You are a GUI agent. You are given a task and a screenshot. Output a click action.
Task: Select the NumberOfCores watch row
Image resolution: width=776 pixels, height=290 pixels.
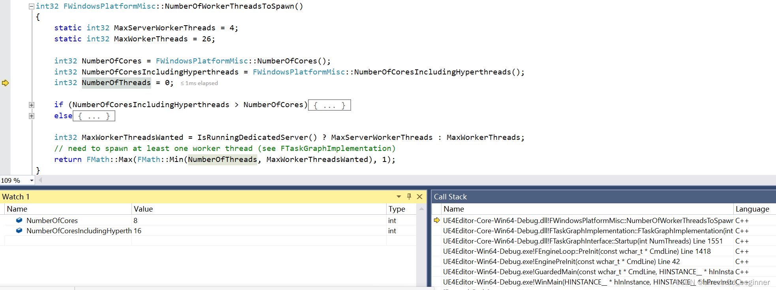point(210,220)
